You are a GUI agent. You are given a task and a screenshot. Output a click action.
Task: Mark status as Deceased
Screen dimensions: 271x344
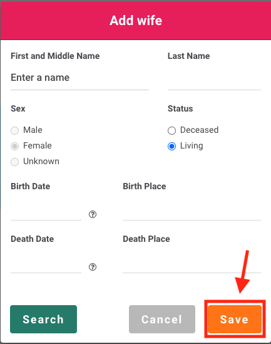point(171,130)
